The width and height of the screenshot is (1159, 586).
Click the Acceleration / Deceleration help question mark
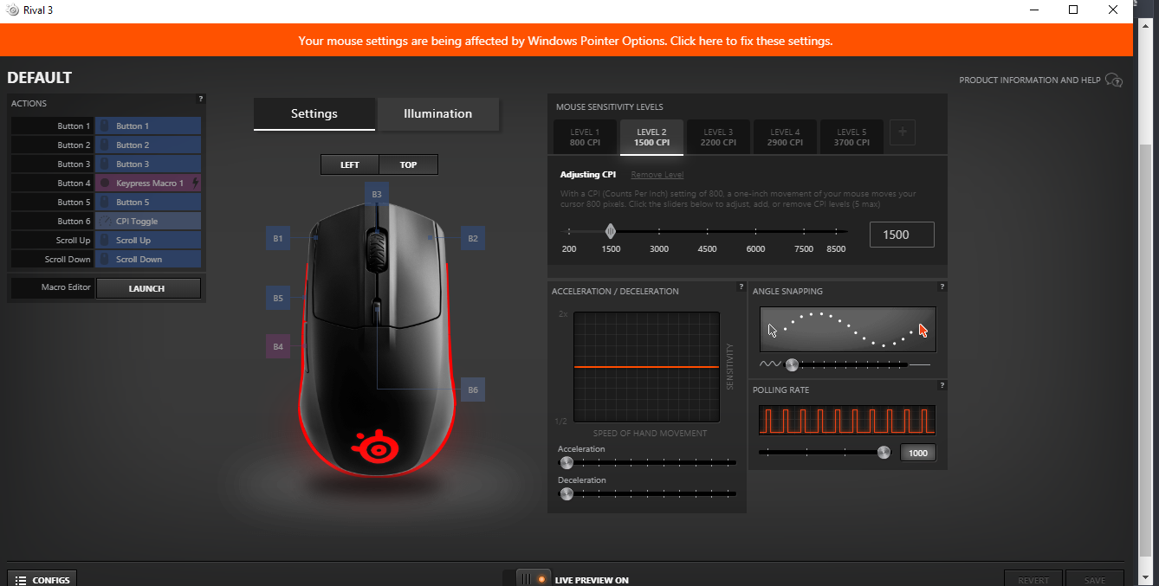click(x=741, y=287)
